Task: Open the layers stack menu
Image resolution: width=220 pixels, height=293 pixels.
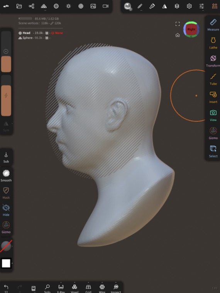Action: click(177, 6)
